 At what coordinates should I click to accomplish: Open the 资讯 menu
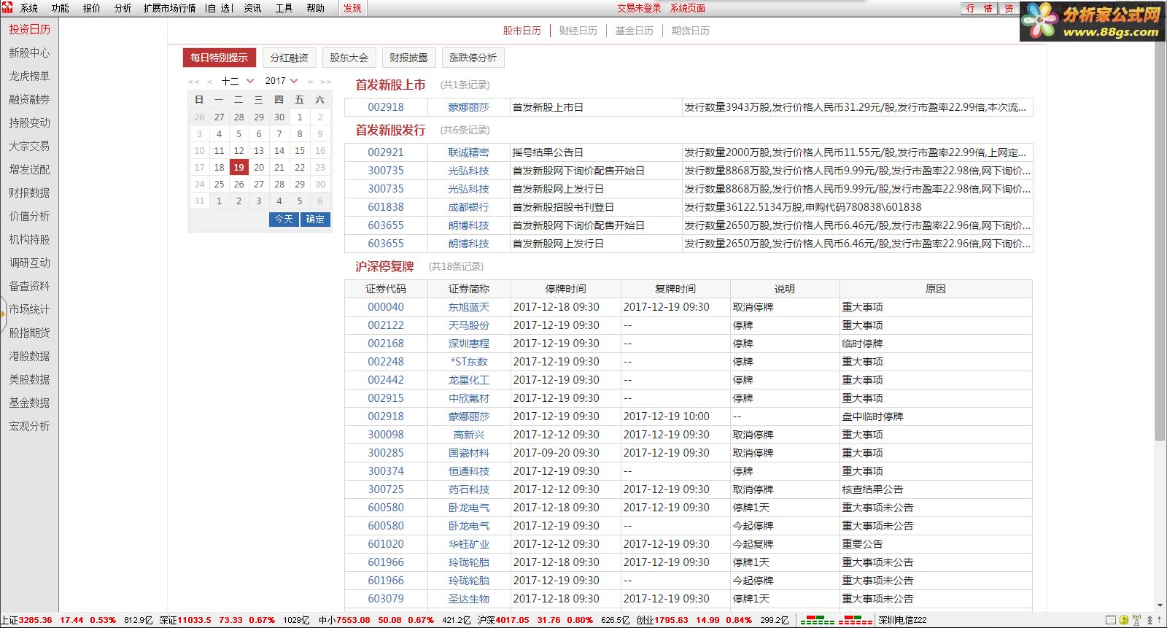click(253, 8)
